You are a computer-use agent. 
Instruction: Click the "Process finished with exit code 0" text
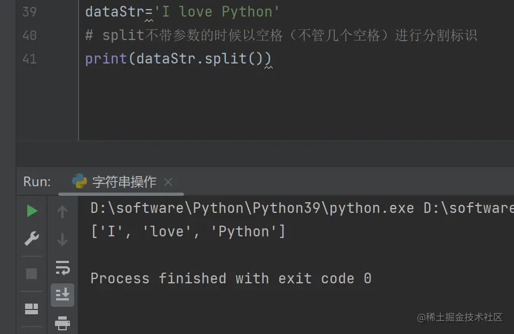coord(231,279)
